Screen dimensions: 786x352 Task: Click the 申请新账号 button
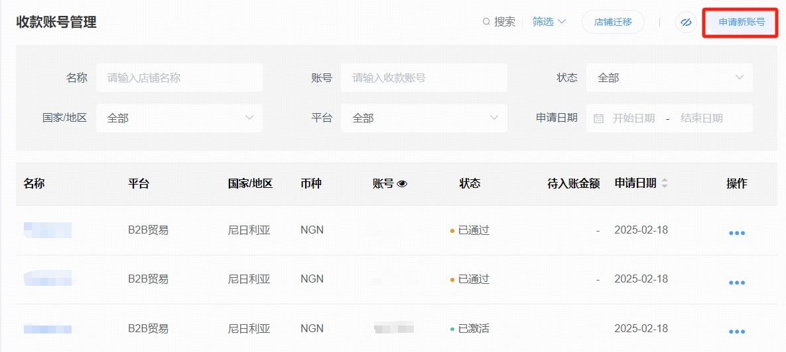point(741,22)
